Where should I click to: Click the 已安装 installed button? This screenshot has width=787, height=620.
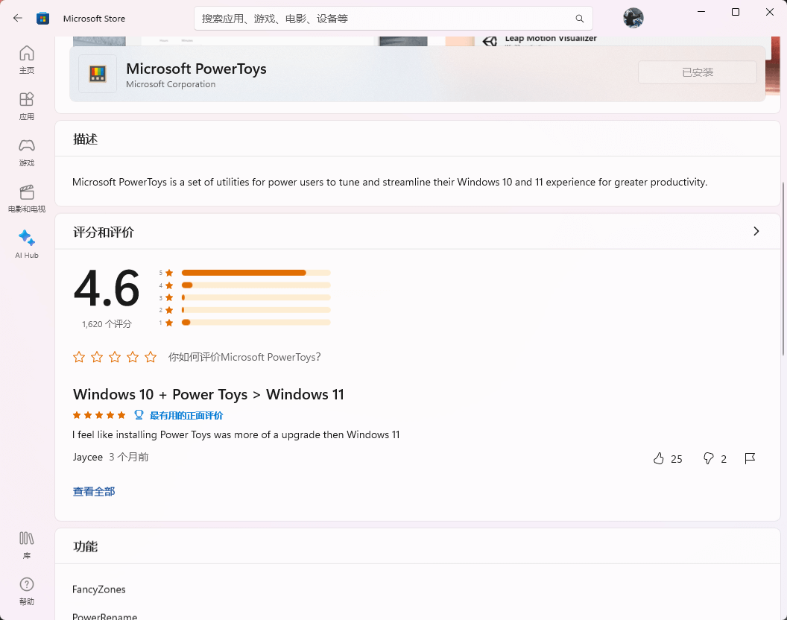pyautogui.click(x=697, y=72)
